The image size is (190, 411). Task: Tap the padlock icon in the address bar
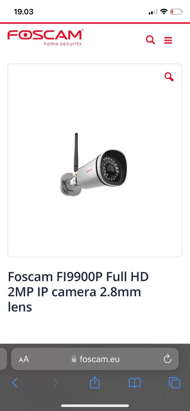coord(74,359)
